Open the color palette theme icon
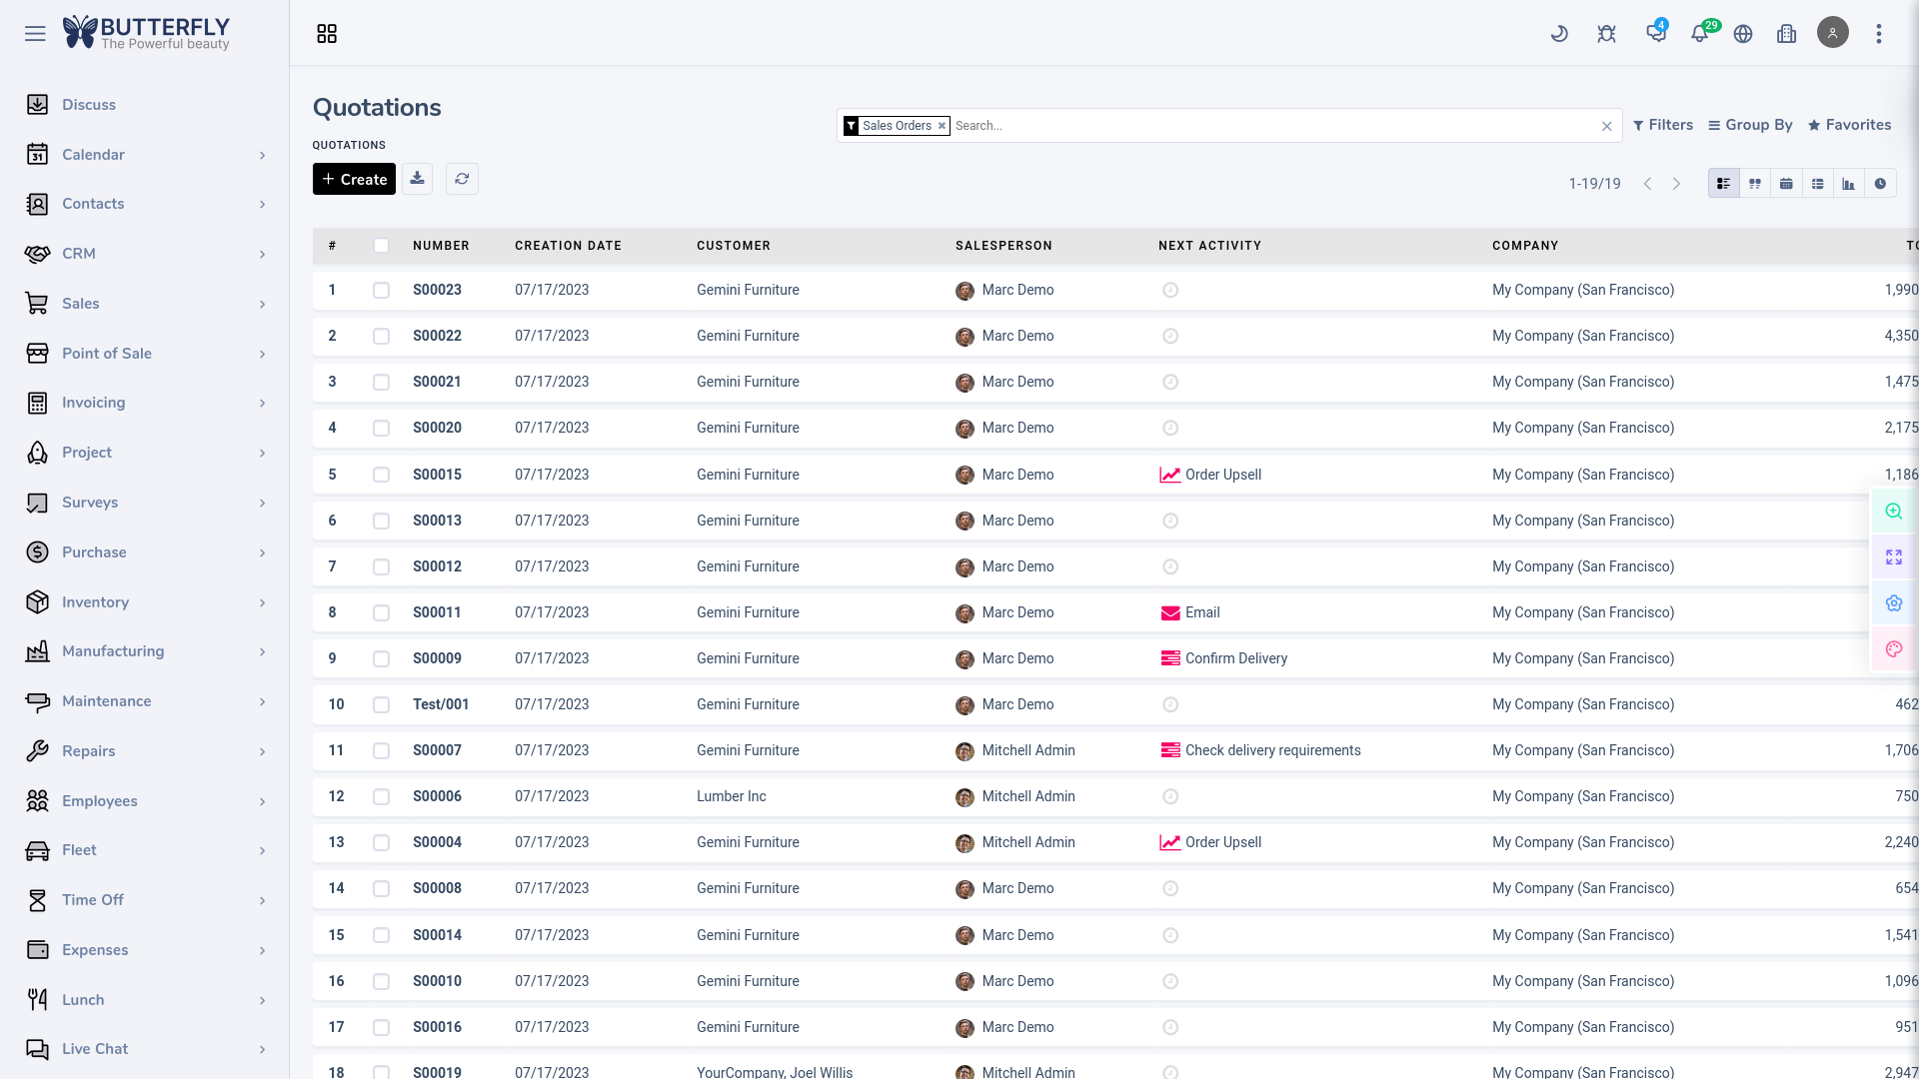This screenshot has height=1079, width=1919. click(1893, 649)
